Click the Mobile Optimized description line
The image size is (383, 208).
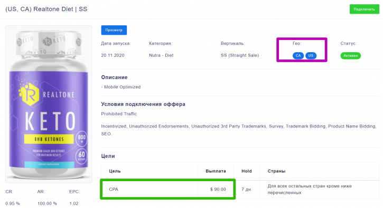click(121, 87)
